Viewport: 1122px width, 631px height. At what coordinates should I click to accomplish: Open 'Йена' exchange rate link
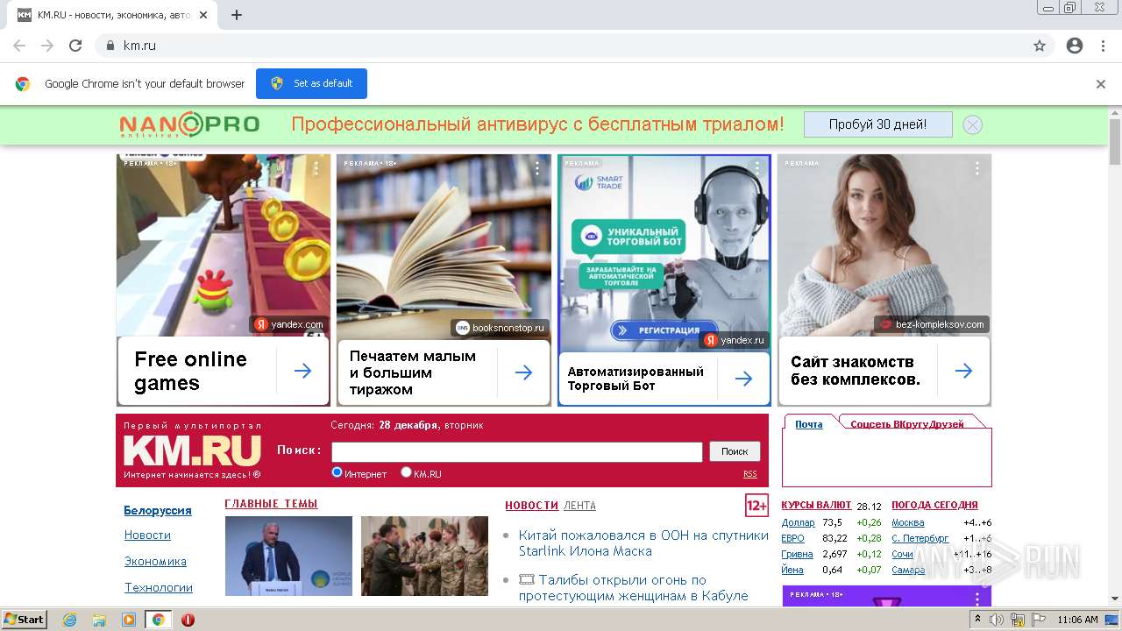click(792, 570)
